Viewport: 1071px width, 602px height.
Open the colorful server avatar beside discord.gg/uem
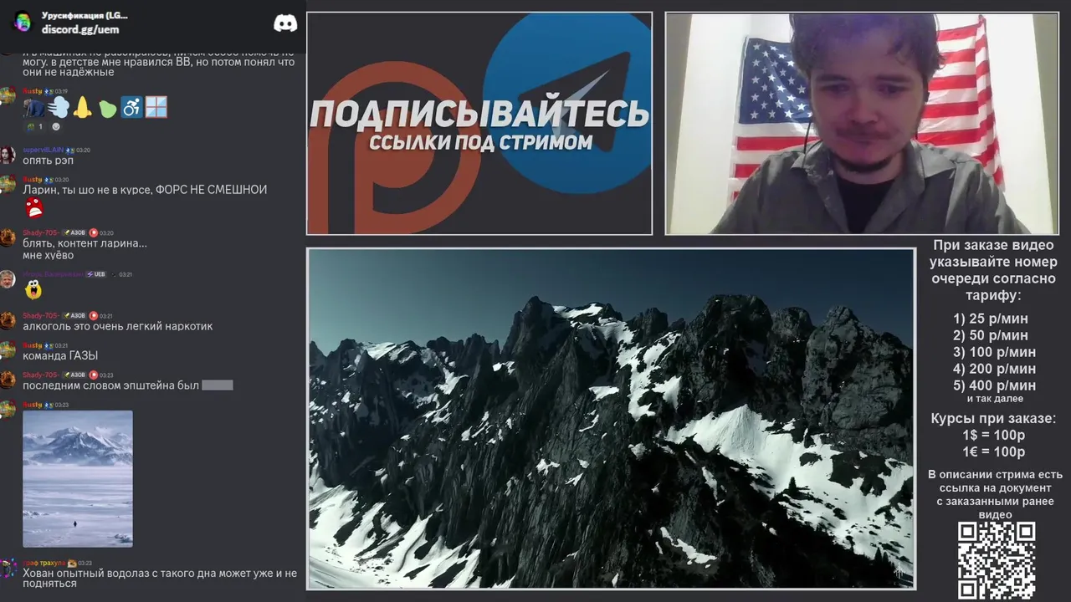pyautogui.click(x=23, y=22)
